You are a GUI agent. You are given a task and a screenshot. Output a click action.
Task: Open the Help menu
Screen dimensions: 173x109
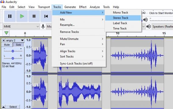(x=116, y=7)
